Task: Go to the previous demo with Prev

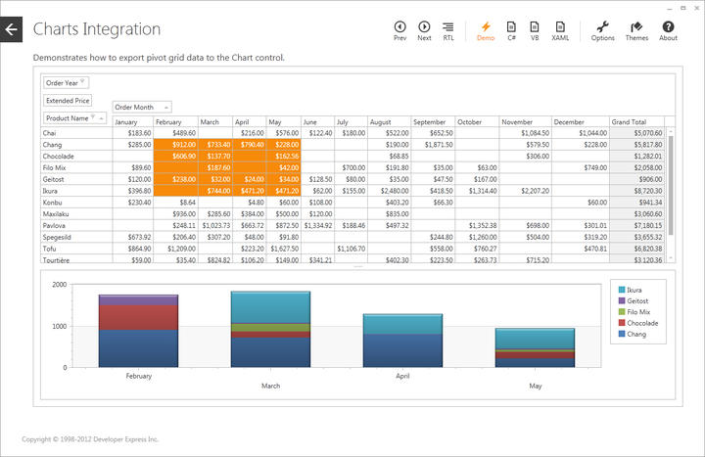Action: pos(399,30)
